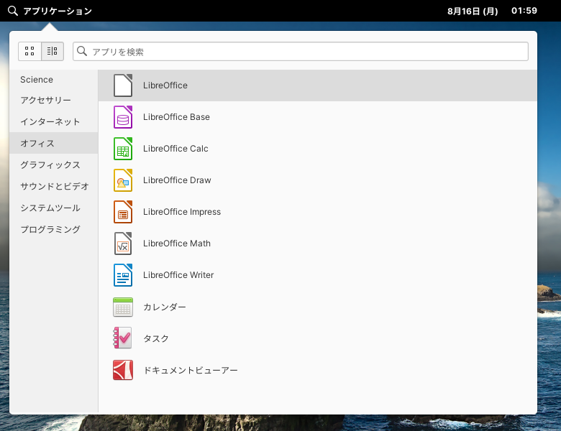Image resolution: width=561 pixels, height=431 pixels.
Task: Select the グラフィックス category
Action: [x=54, y=164]
